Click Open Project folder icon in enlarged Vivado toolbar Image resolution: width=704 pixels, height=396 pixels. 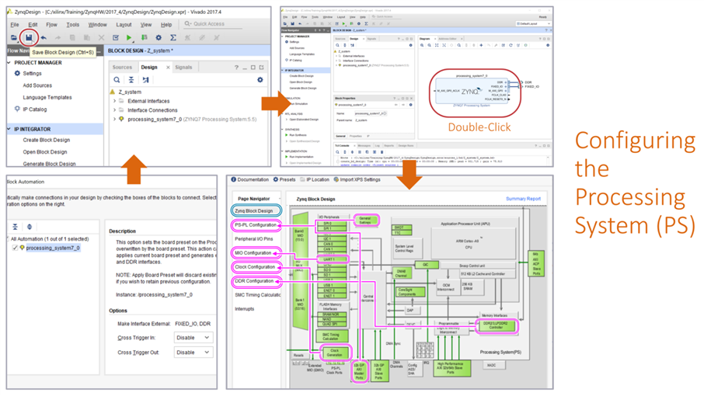(14, 38)
